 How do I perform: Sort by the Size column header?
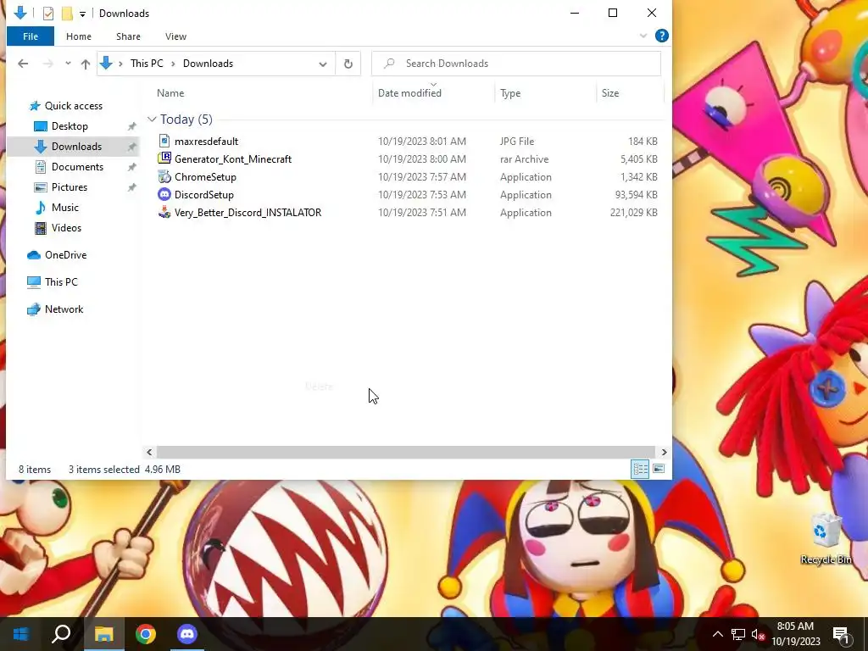pyautogui.click(x=610, y=93)
